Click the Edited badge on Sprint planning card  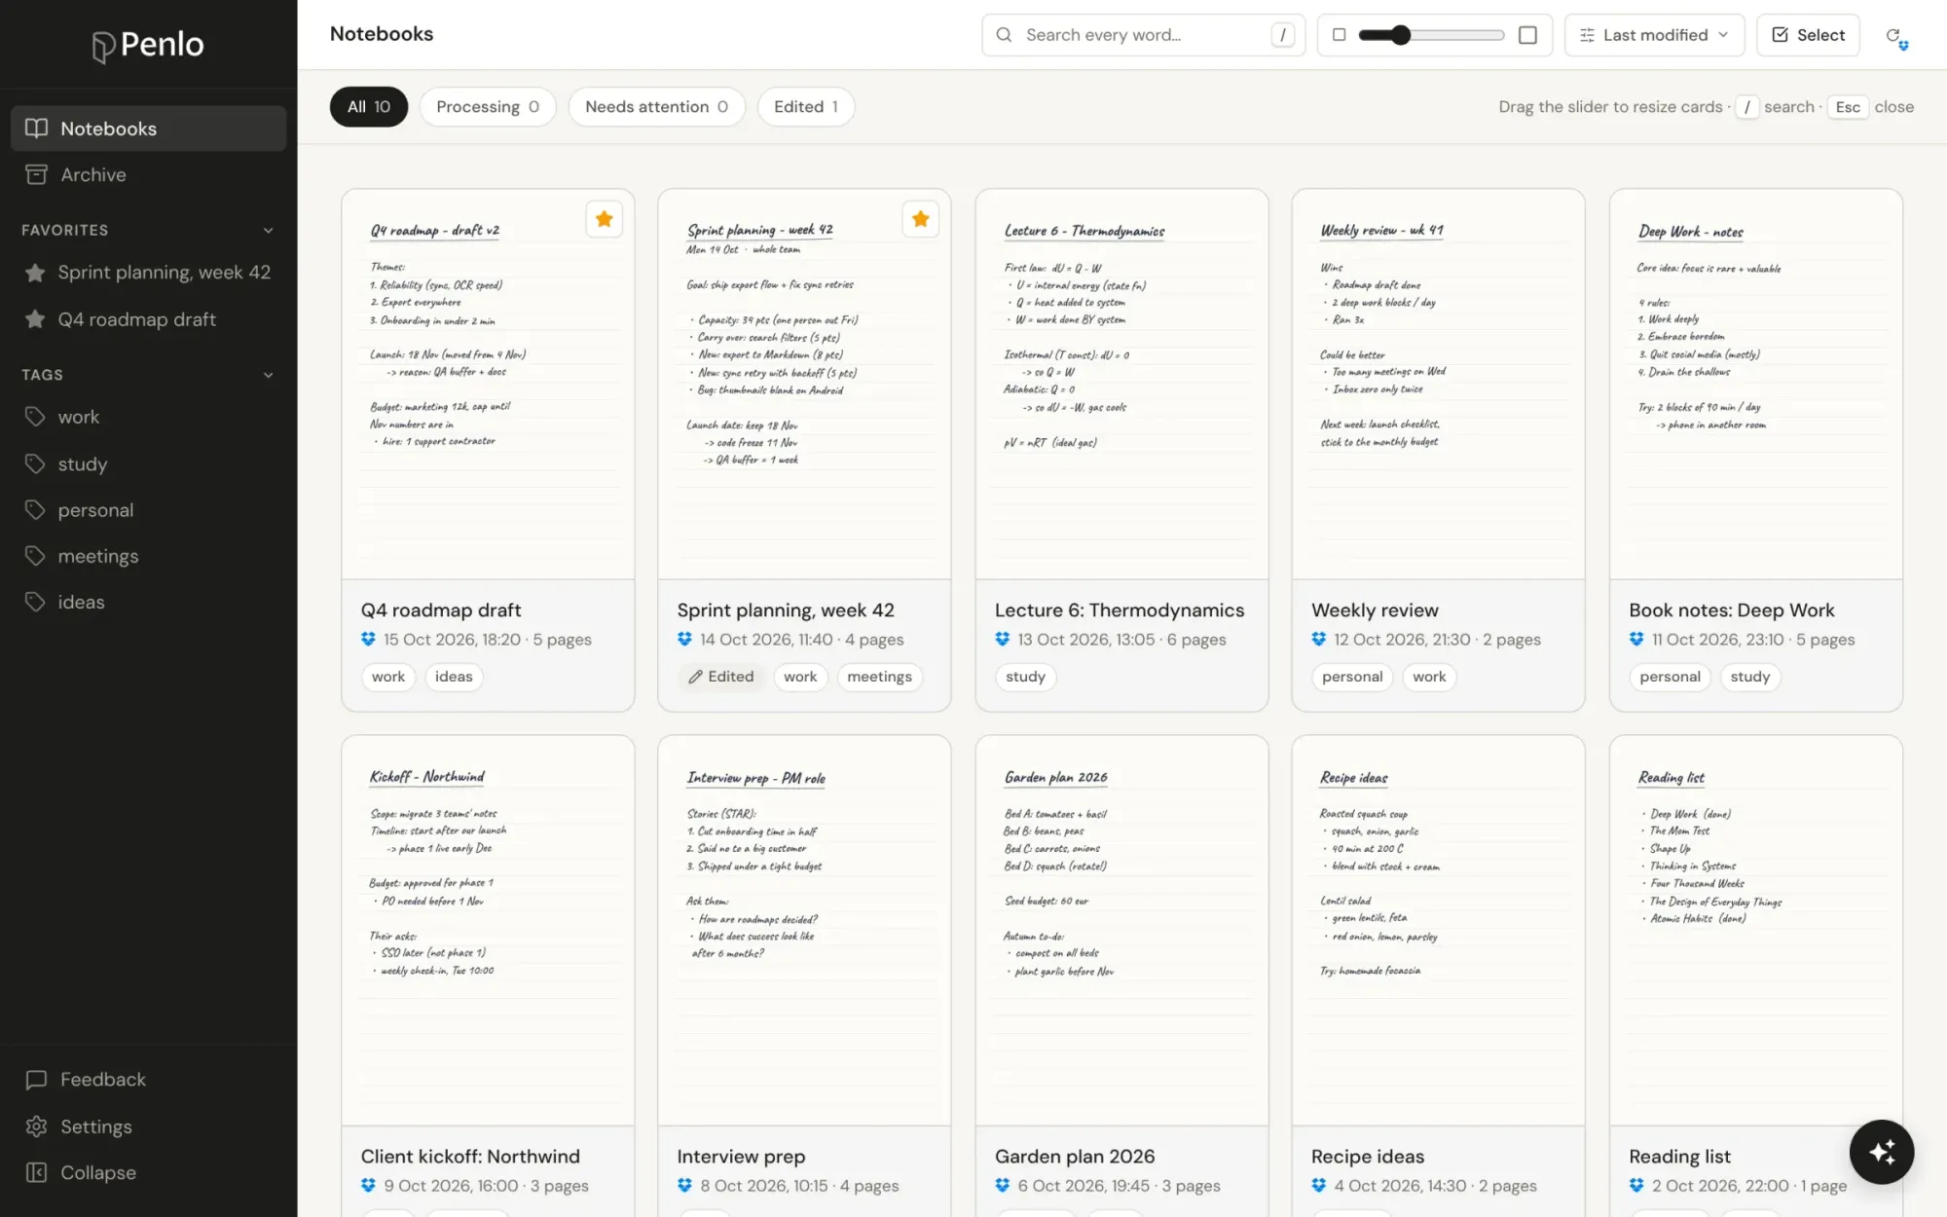(x=721, y=677)
